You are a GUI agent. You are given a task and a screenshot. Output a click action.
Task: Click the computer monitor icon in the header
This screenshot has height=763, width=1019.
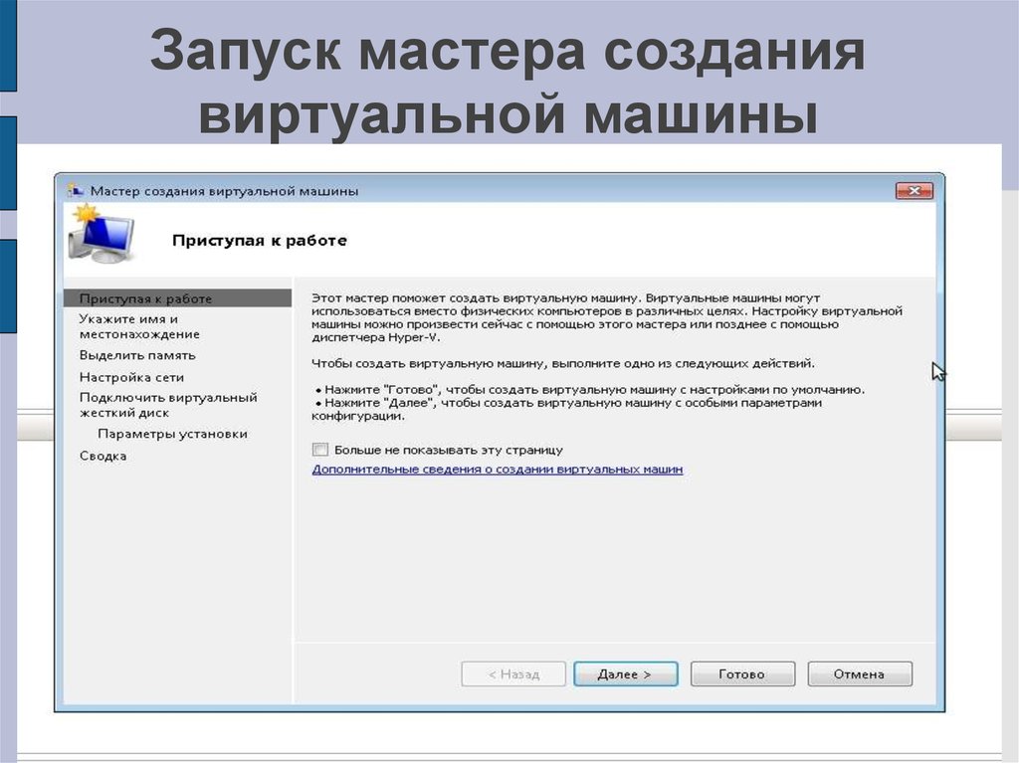(101, 236)
